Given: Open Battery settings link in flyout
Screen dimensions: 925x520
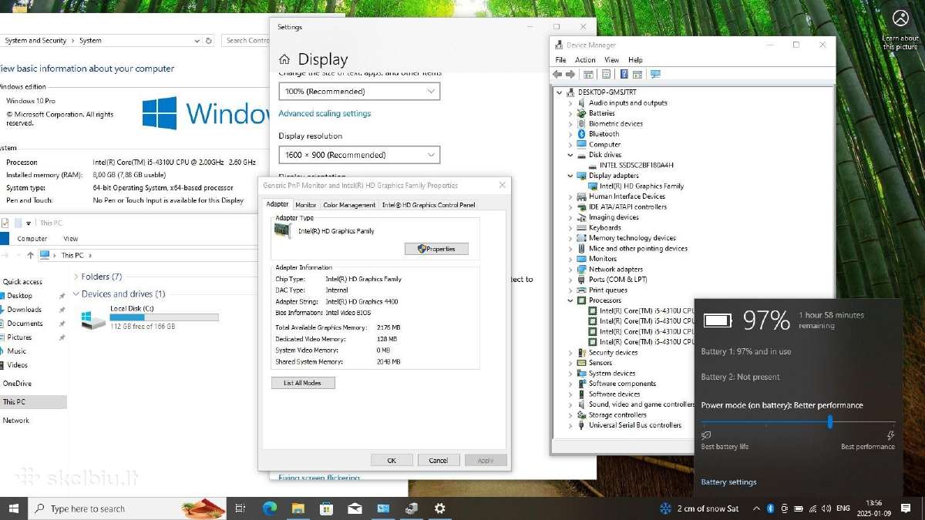Looking at the screenshot, I should pyautogui.click(x=728, y=482).
